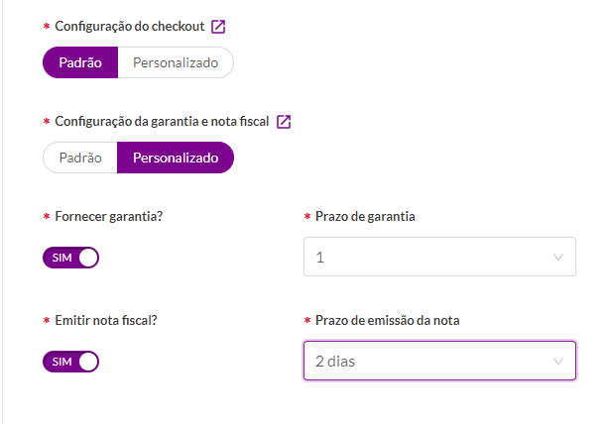The image size is (605, 424).
Task: Expand the Prazo de garantia dropdown showing 1
Action: 439,257
